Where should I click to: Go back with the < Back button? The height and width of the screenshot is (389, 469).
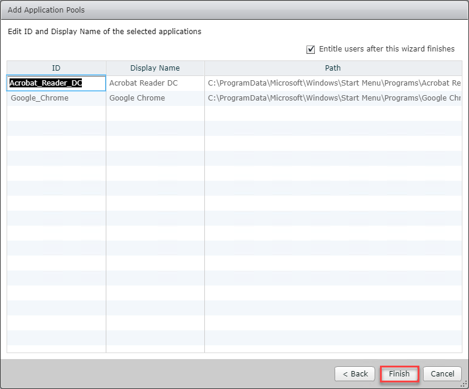point(355,373)
